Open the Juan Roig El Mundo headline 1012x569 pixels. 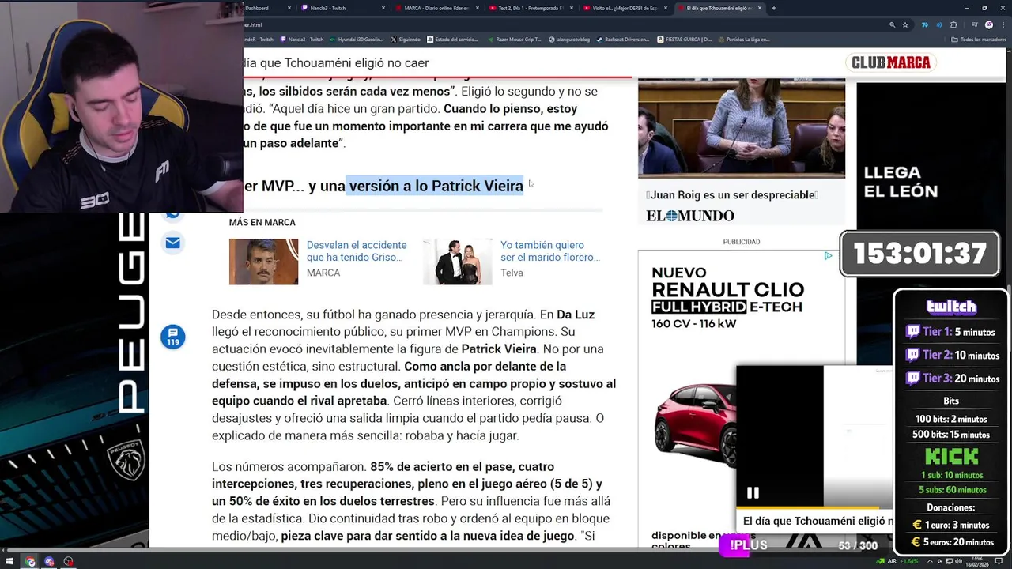(x=732, y=195)
